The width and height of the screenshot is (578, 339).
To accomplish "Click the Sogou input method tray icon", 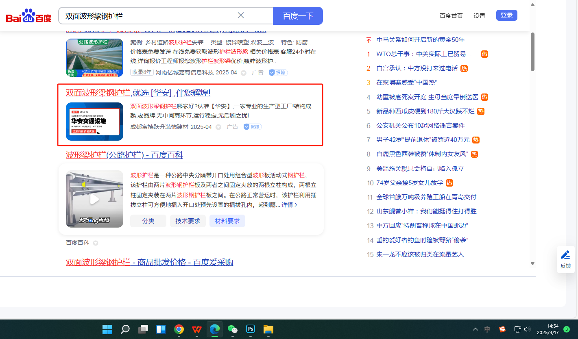I will pyautogui.click(x=502, y=329).
